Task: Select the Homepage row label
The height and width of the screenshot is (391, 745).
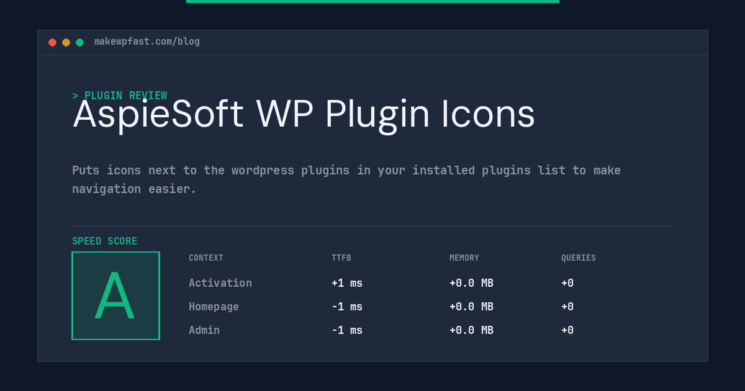Action: (x=214, y=307)
